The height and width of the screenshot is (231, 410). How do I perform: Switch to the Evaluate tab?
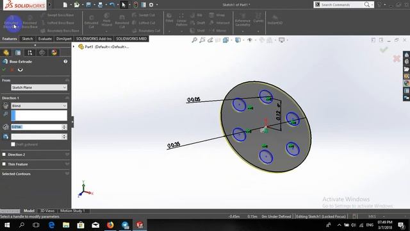click(45, 38)
